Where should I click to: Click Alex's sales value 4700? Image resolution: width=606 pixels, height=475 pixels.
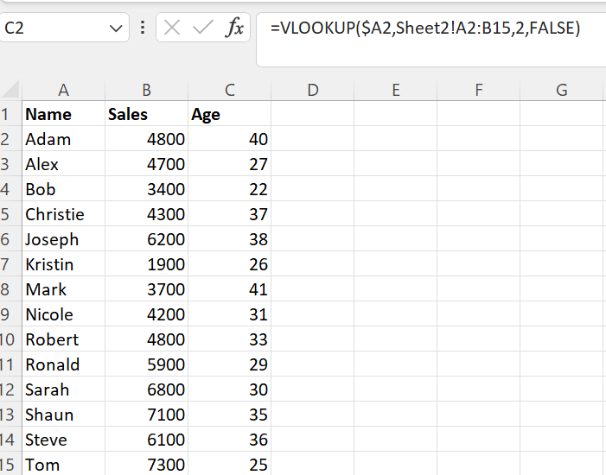(146, 164)
